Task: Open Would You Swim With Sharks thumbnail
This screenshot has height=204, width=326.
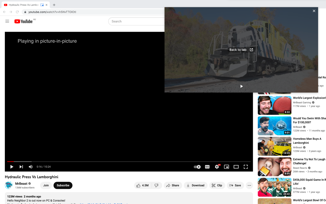Action: point(275,126)
